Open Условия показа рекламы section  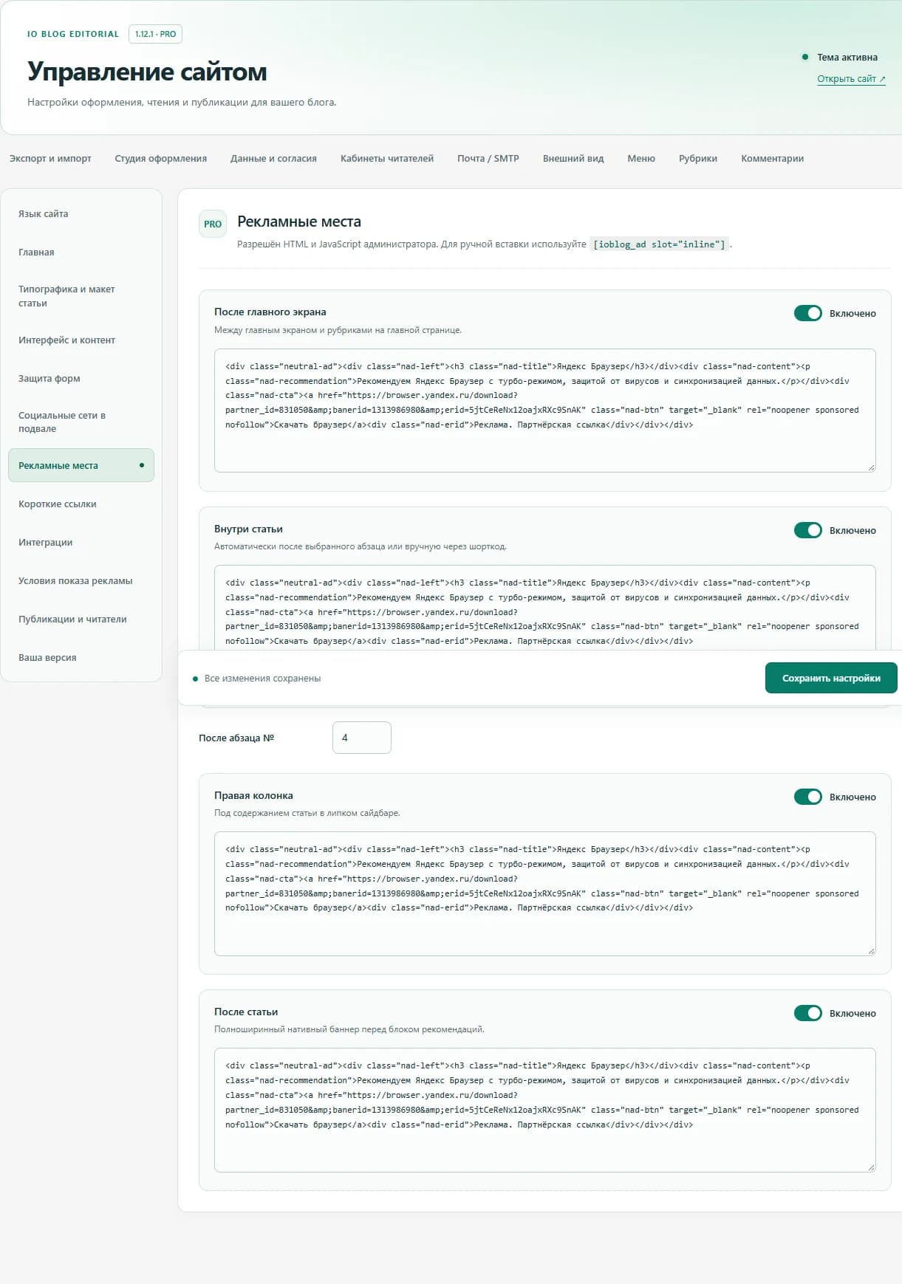point(81,581)
